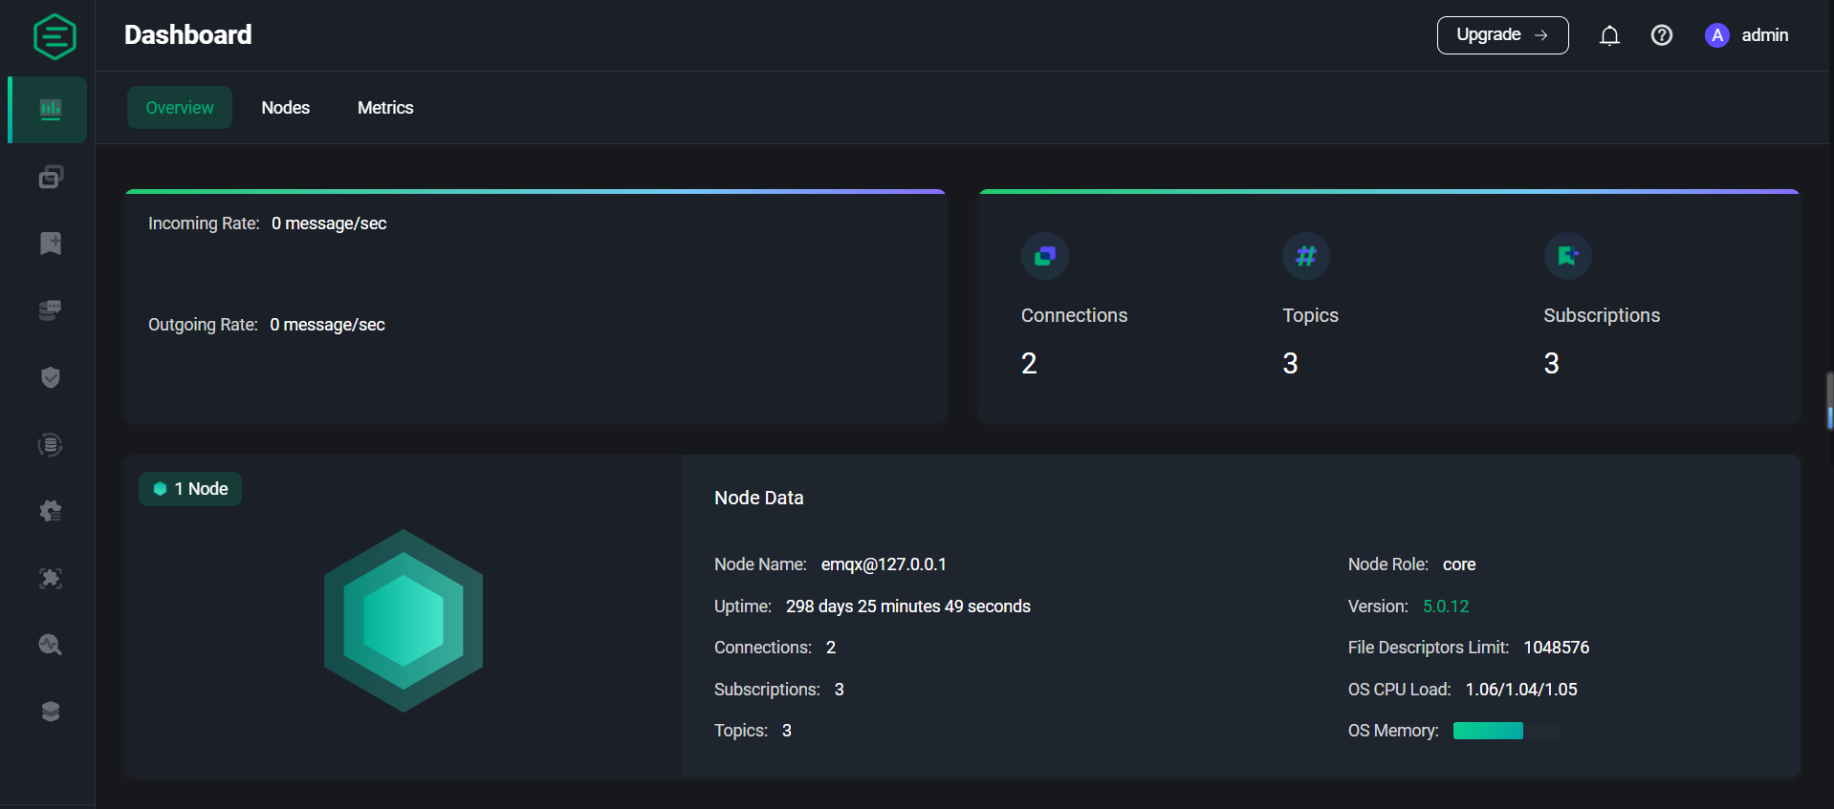Click OS CPU Load 1.06/1.04/1.05
Viewport: 1834px width, 809px height.
[1521, 690]
